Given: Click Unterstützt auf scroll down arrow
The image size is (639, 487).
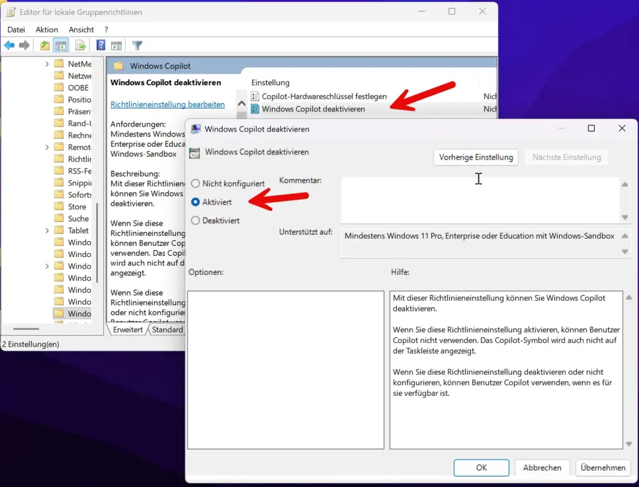Looking at the screenshot, I should (625, 252).
